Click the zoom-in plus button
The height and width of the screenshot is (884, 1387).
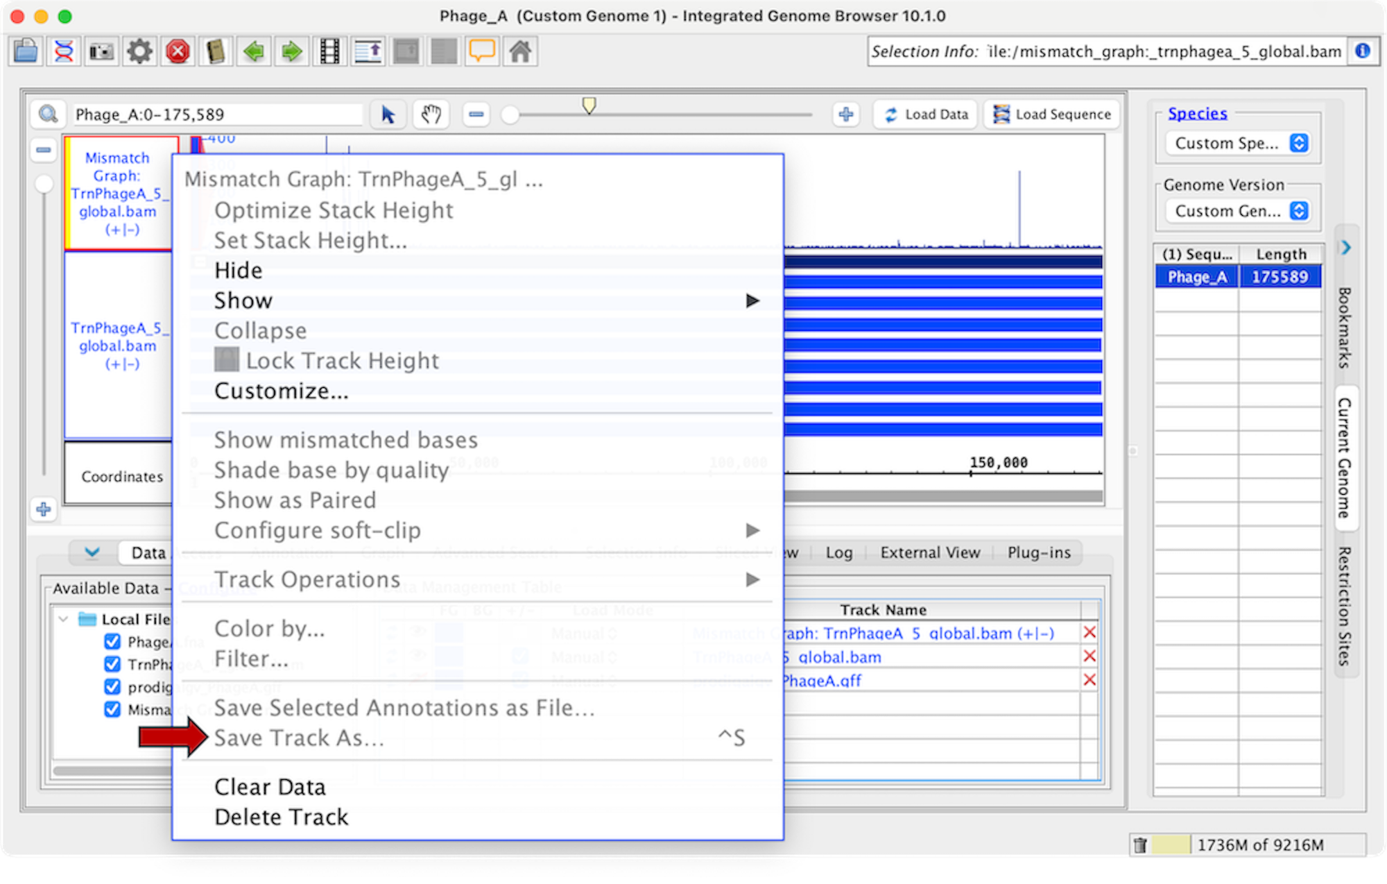pyautogui.click(x=845, y=114)
